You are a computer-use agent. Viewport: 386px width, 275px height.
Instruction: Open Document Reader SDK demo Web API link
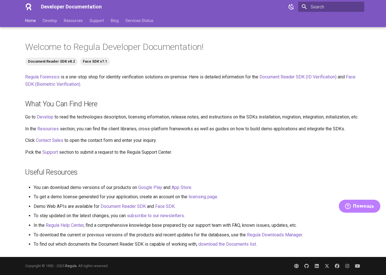point(123,206)
